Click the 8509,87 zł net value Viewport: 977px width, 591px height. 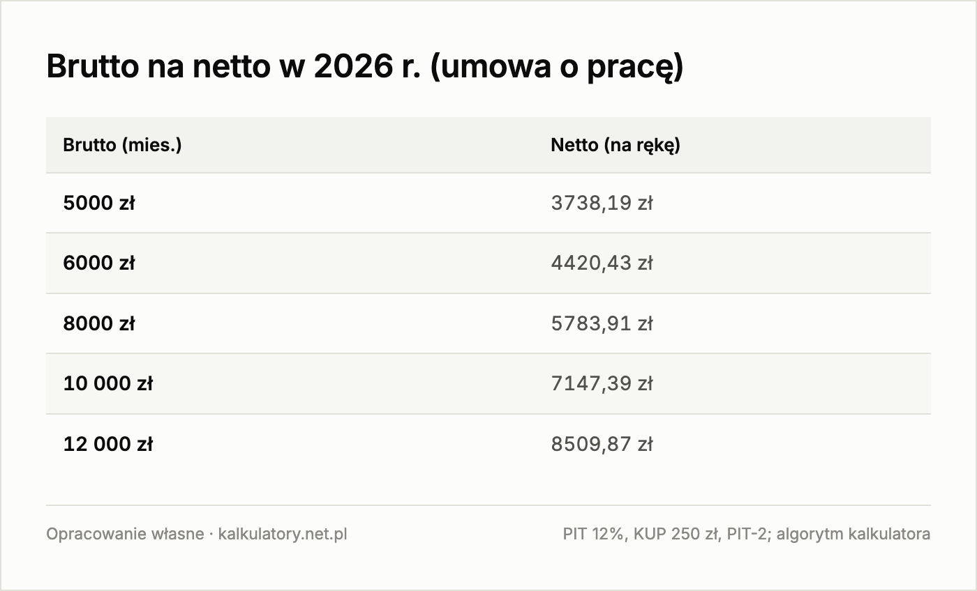click(602, 444)
